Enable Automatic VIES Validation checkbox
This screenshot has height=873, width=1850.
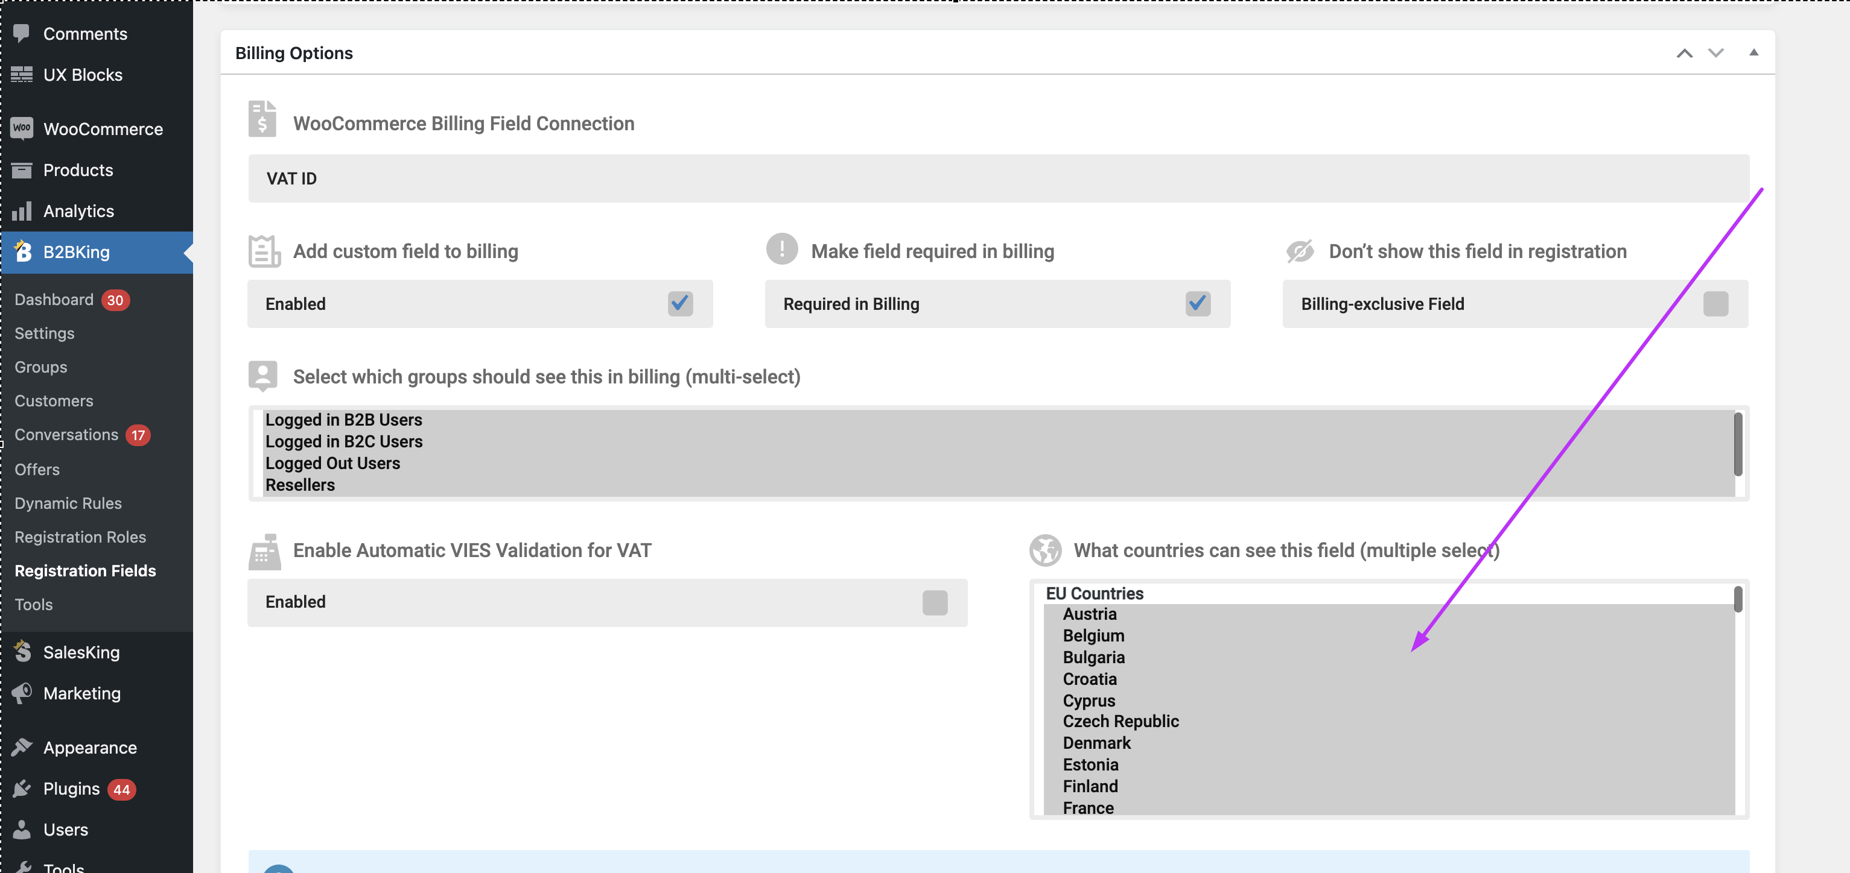coord(934,602)
